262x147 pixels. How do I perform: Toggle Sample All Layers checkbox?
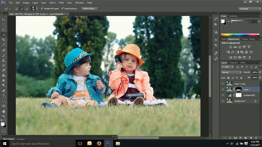point(42,8)
